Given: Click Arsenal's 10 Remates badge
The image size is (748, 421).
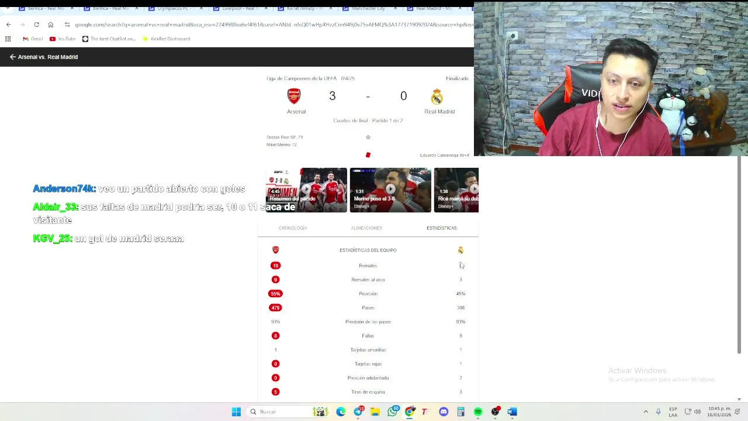Looking at the screenshot, I should 275,265.
